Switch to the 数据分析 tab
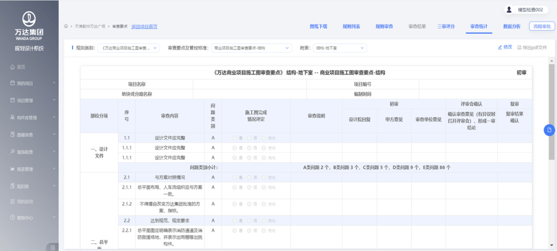 tap(512, 27)
